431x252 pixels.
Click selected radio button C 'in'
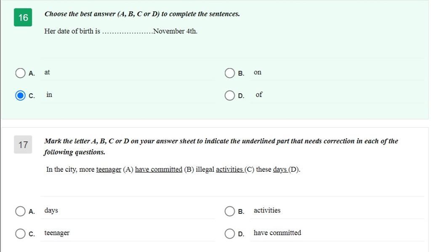pos(20,95)
